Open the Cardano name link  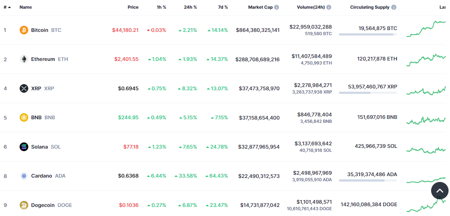click(x=42, y=176)
